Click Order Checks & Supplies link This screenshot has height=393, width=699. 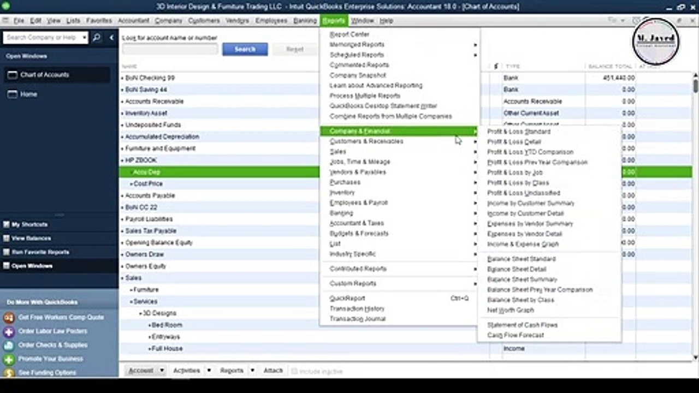(x=52, y=345)
